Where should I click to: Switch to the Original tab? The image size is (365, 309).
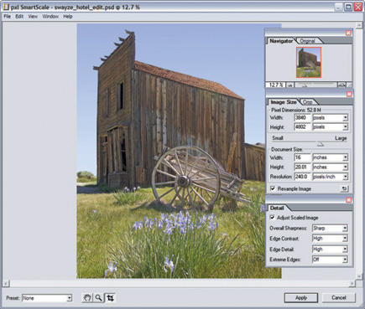tap(307, 41)
